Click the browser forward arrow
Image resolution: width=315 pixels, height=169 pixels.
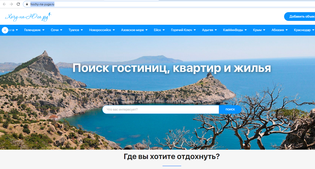(10, 4)
